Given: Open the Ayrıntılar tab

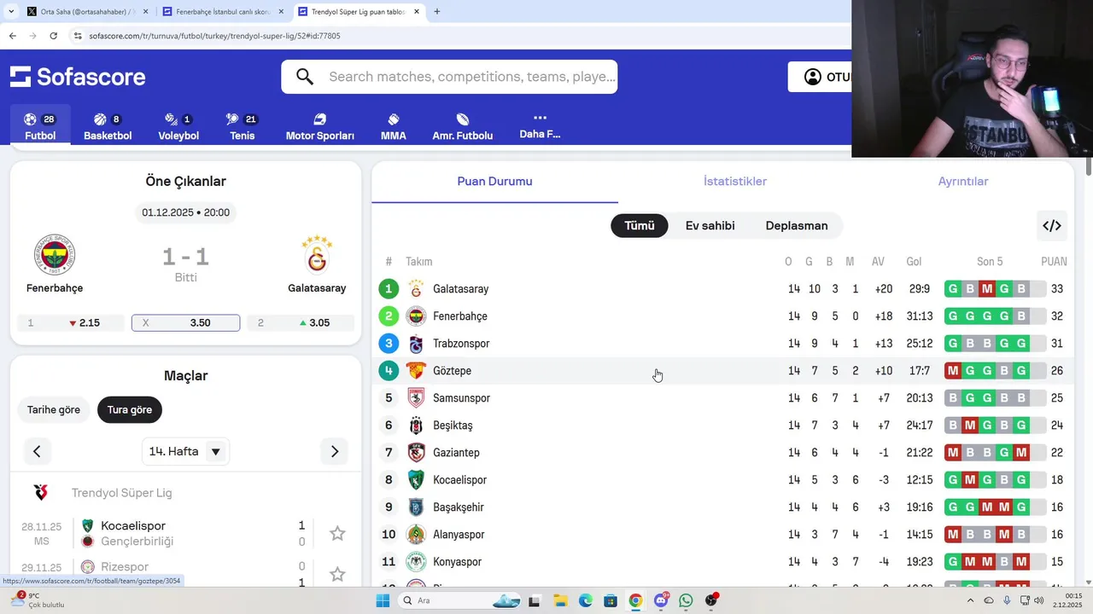Looking at the screenshot, I should click(x=963, y=182).
